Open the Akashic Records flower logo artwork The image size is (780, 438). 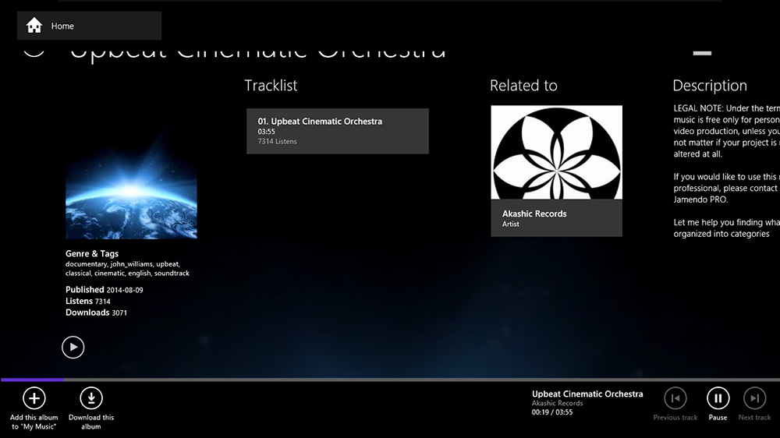click(556, 153)
